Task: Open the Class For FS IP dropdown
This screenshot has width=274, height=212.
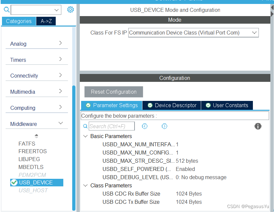Action: point(254,33)
